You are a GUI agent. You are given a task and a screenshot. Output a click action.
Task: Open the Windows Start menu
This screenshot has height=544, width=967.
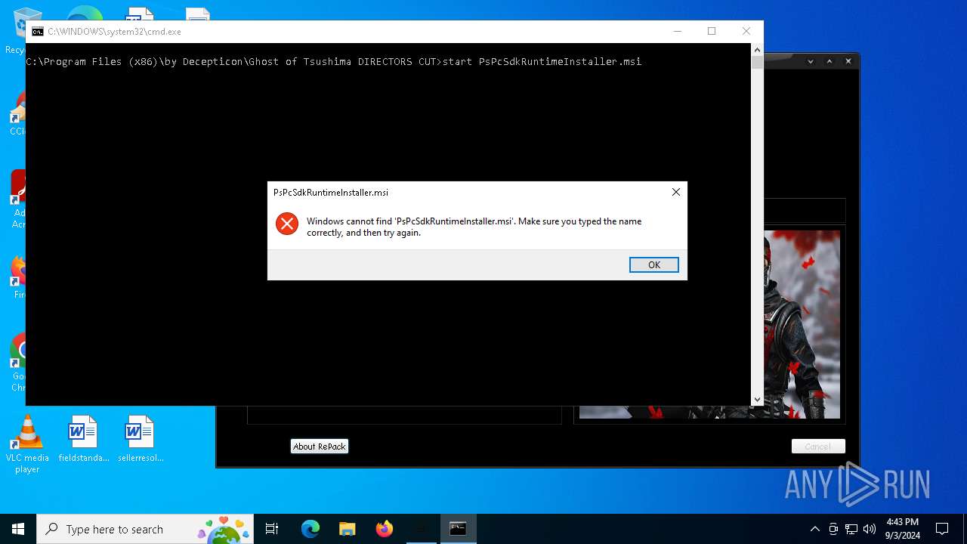pos(18,529)
